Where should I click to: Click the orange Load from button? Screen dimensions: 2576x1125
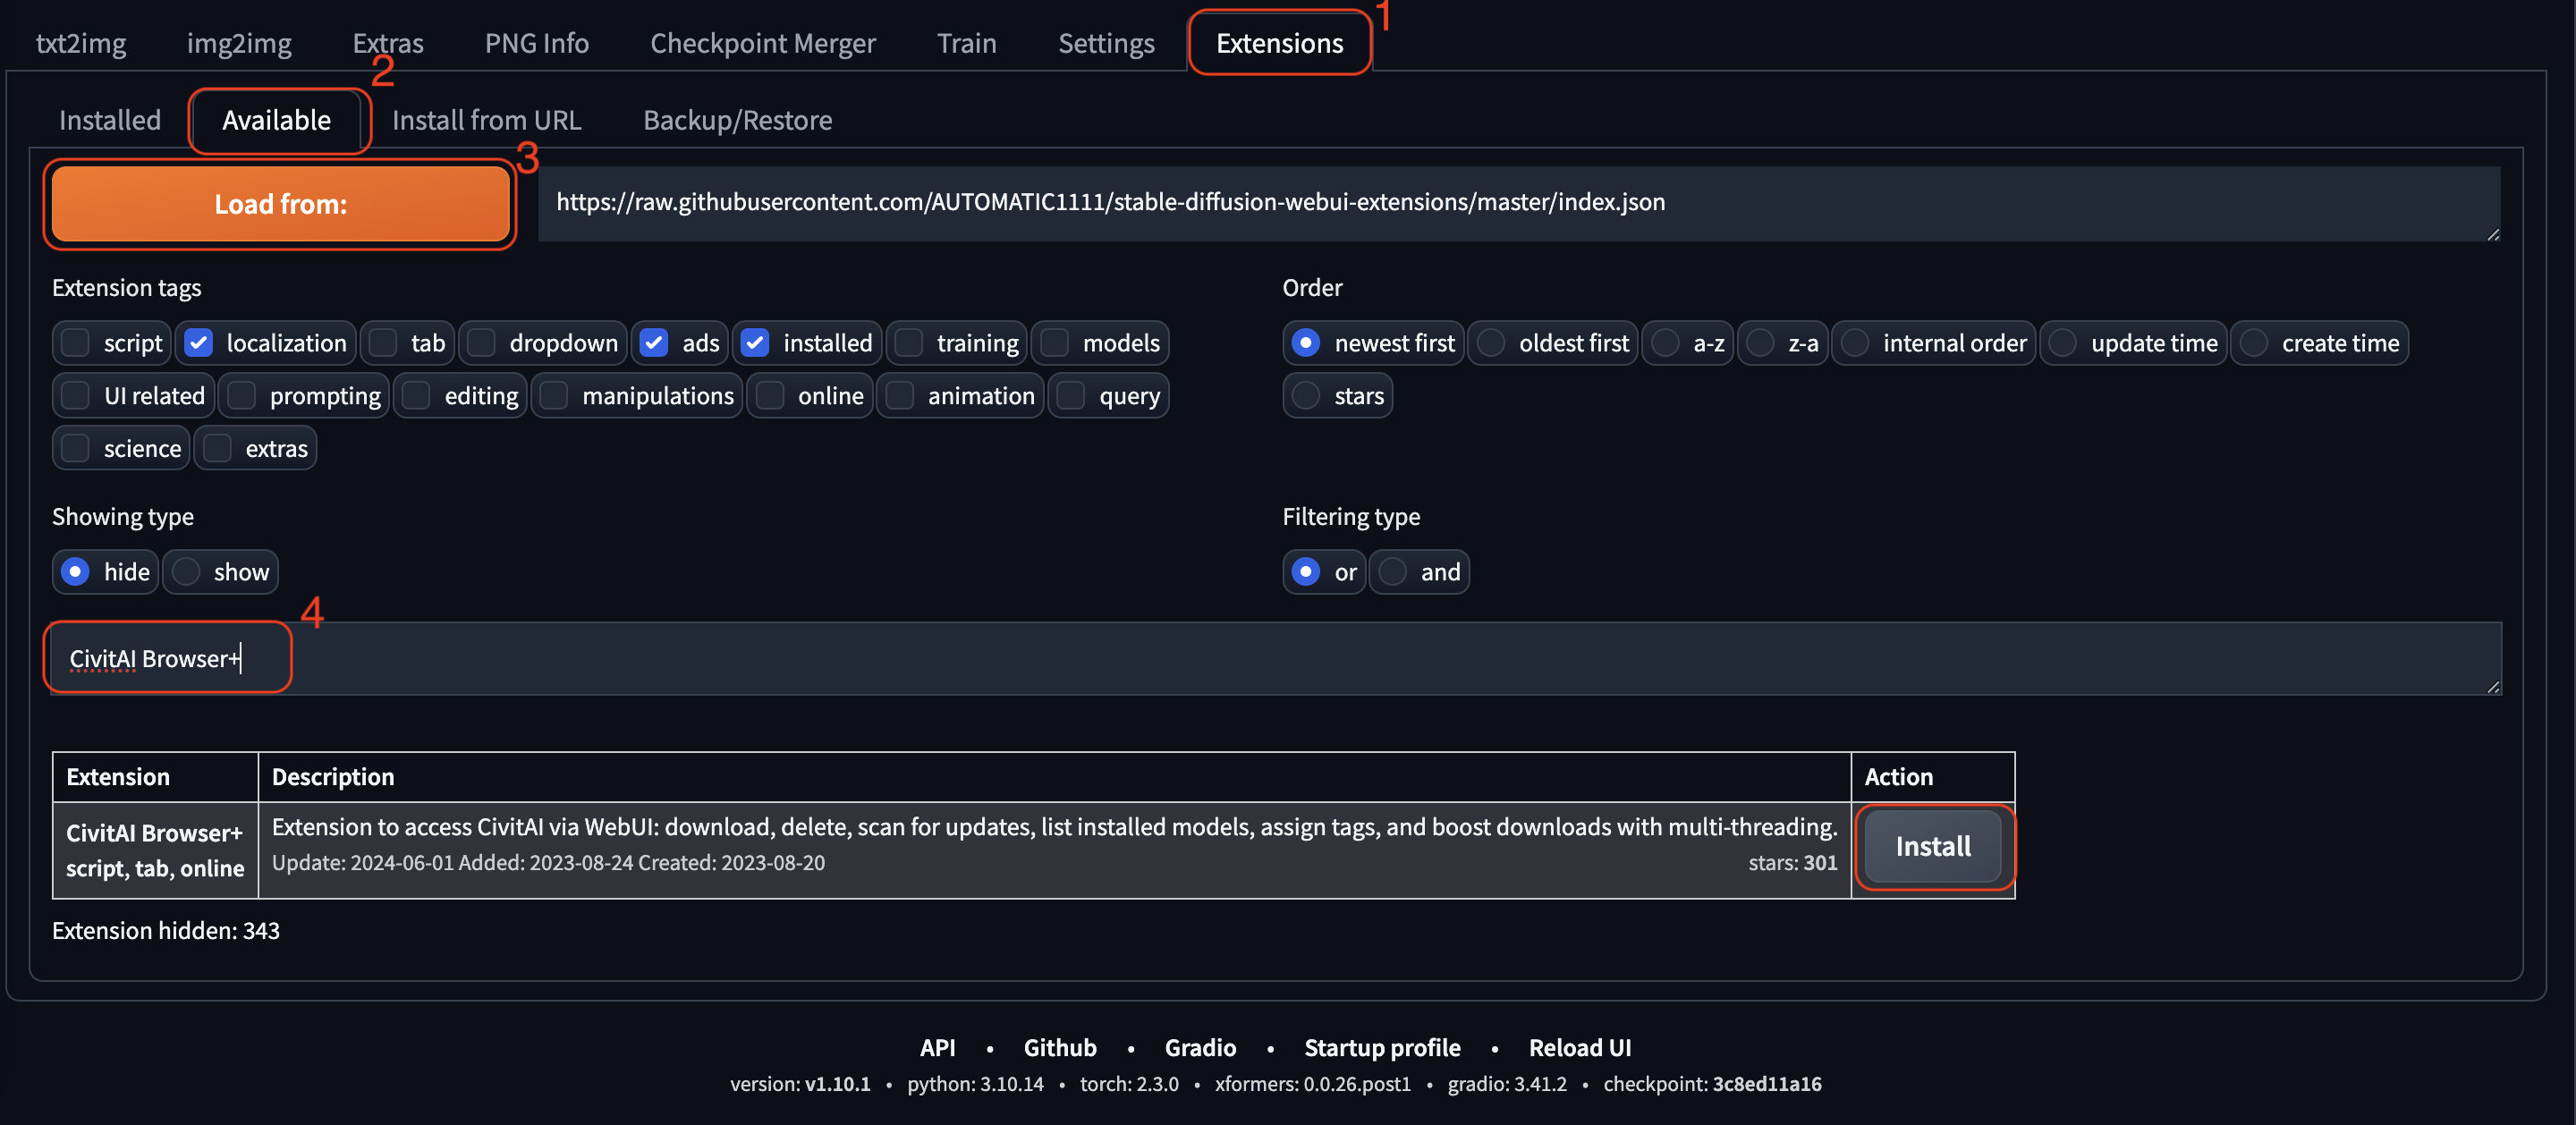pos(280,204)
